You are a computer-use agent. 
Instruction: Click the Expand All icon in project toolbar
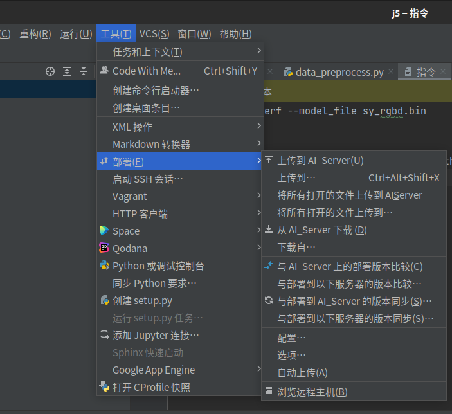67,71
